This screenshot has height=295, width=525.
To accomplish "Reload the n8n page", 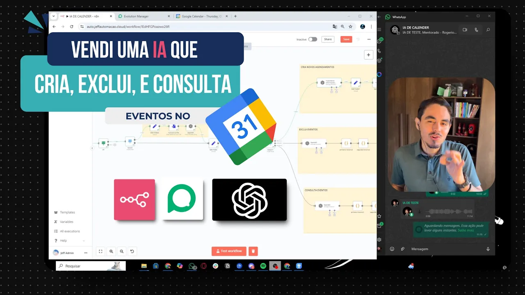I will [x=71, y=27].
